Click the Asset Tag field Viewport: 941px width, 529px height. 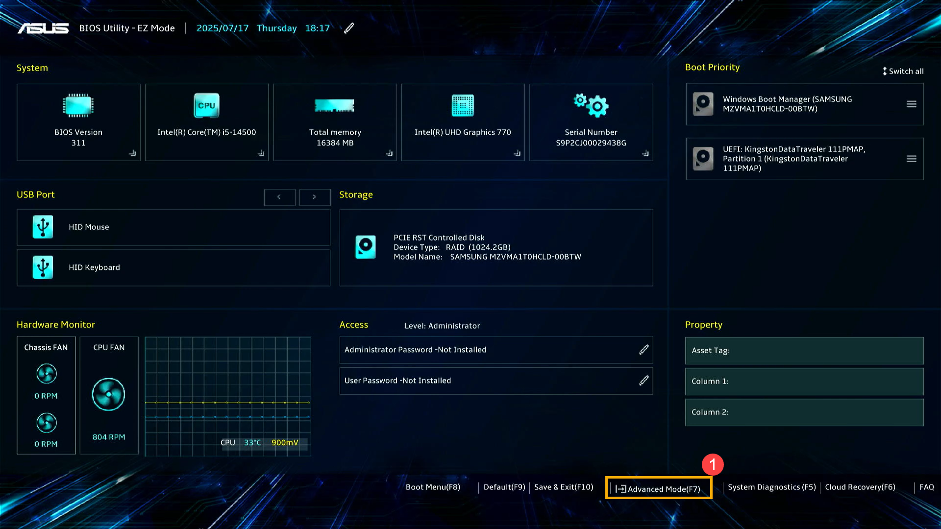804,351
